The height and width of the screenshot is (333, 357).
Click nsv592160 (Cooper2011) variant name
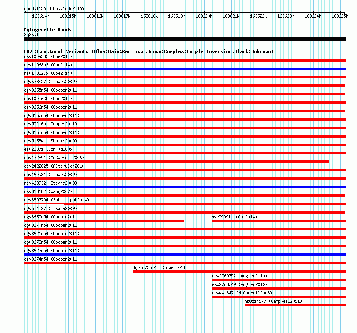[x=51, y=124]
